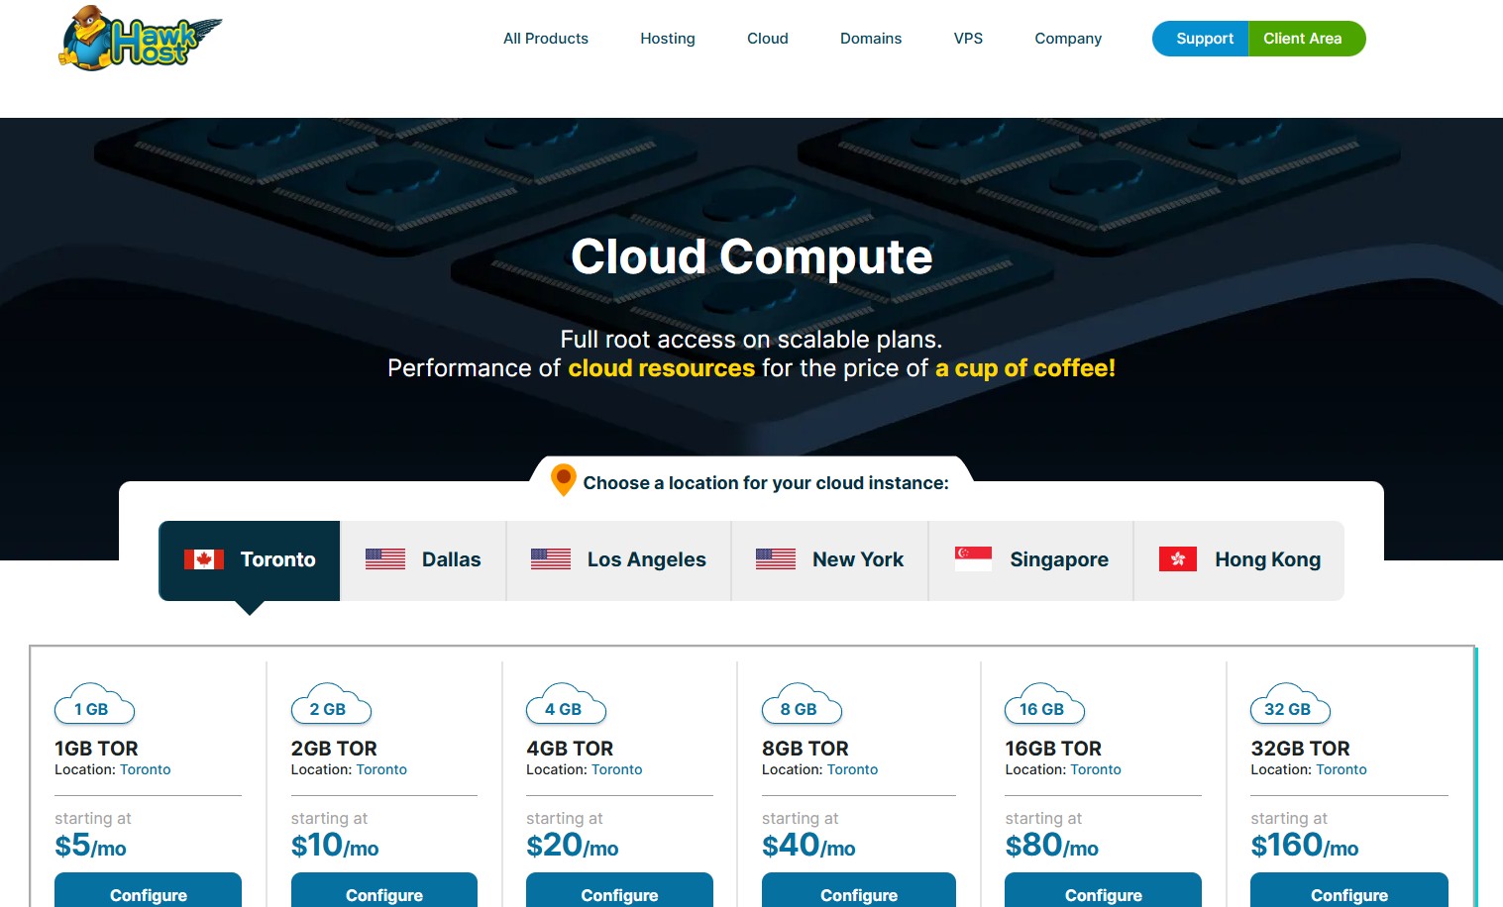Switch to the New York location tab
The image size is (1503, 907).
[x=830, y=560]
